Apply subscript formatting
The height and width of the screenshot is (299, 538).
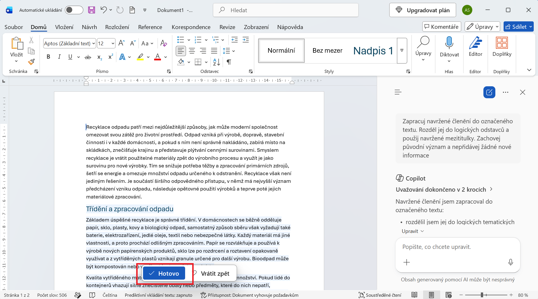(x=100, y=57)
